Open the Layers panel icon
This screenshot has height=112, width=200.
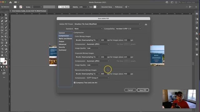pos(197,28)
